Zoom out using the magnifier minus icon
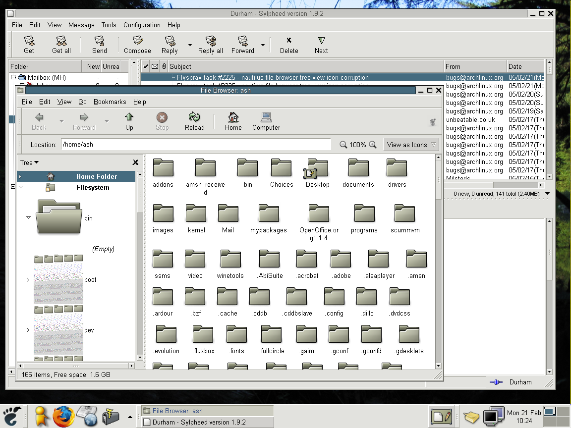 coord(343,145)
